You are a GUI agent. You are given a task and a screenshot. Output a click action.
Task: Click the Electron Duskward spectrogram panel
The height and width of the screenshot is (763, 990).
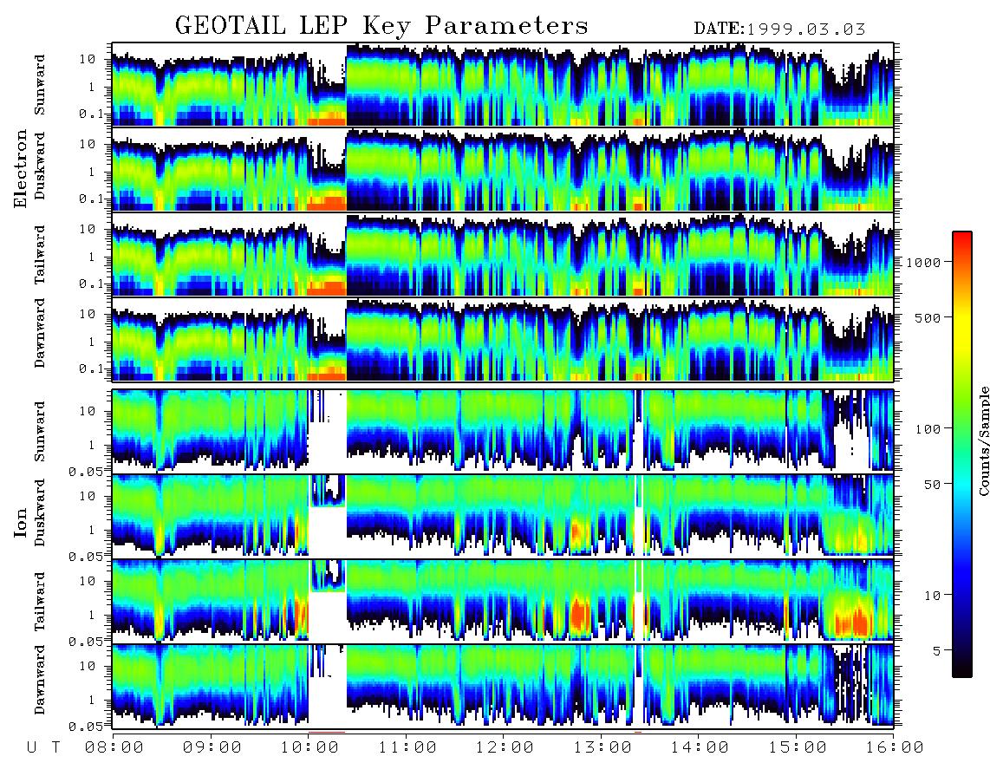coord(503,169)
